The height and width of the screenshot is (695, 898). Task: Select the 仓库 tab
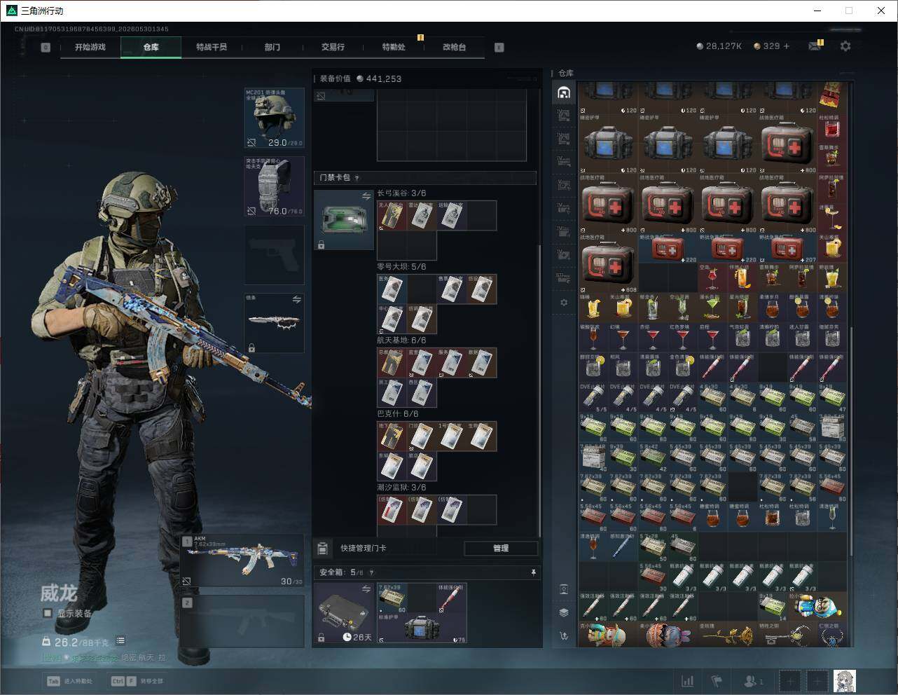pos(151,47)
